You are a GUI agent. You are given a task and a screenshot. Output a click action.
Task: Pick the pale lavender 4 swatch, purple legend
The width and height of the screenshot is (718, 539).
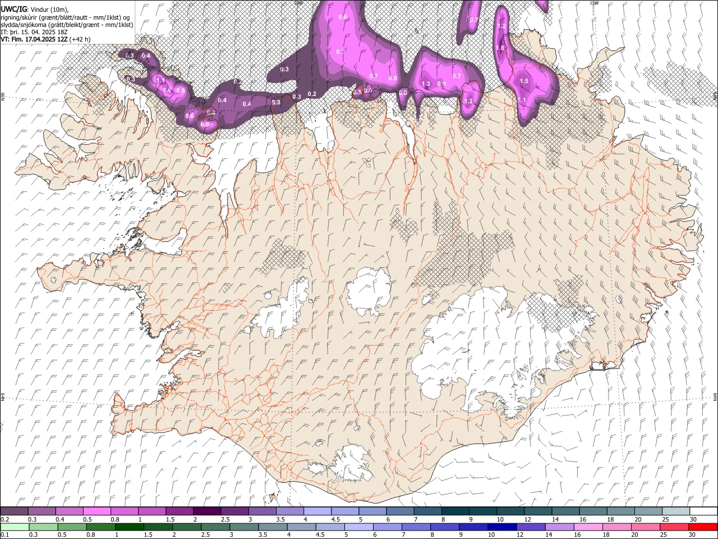click(x=317, y=511)
